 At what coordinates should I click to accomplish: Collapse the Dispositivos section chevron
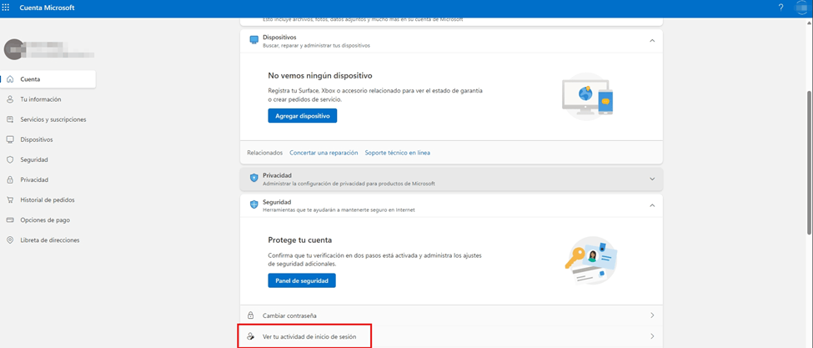(x=652, y=40)
